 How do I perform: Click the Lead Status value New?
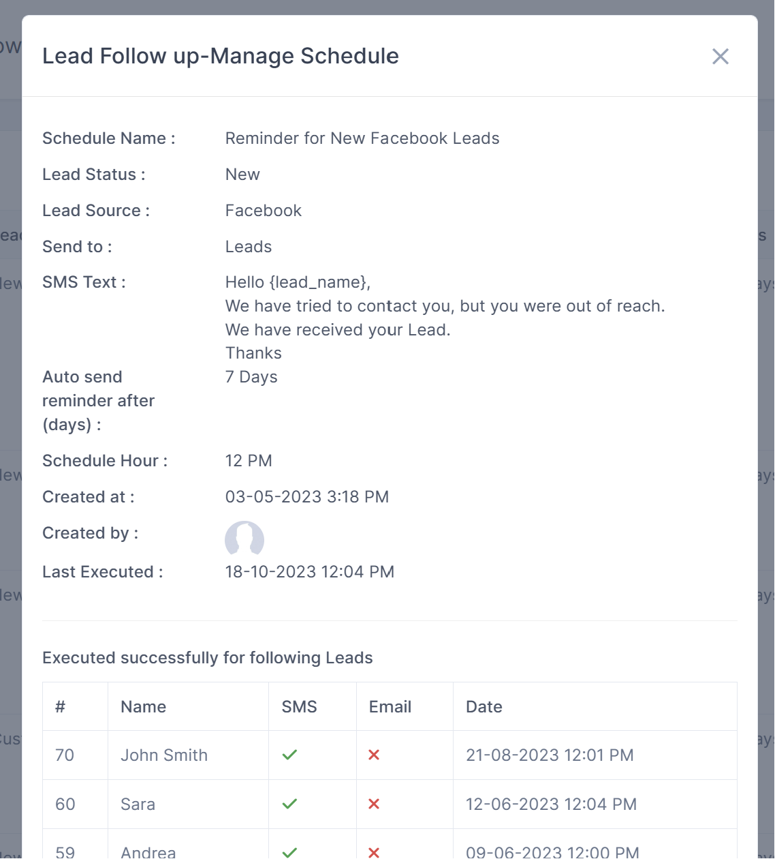(242, 174)
